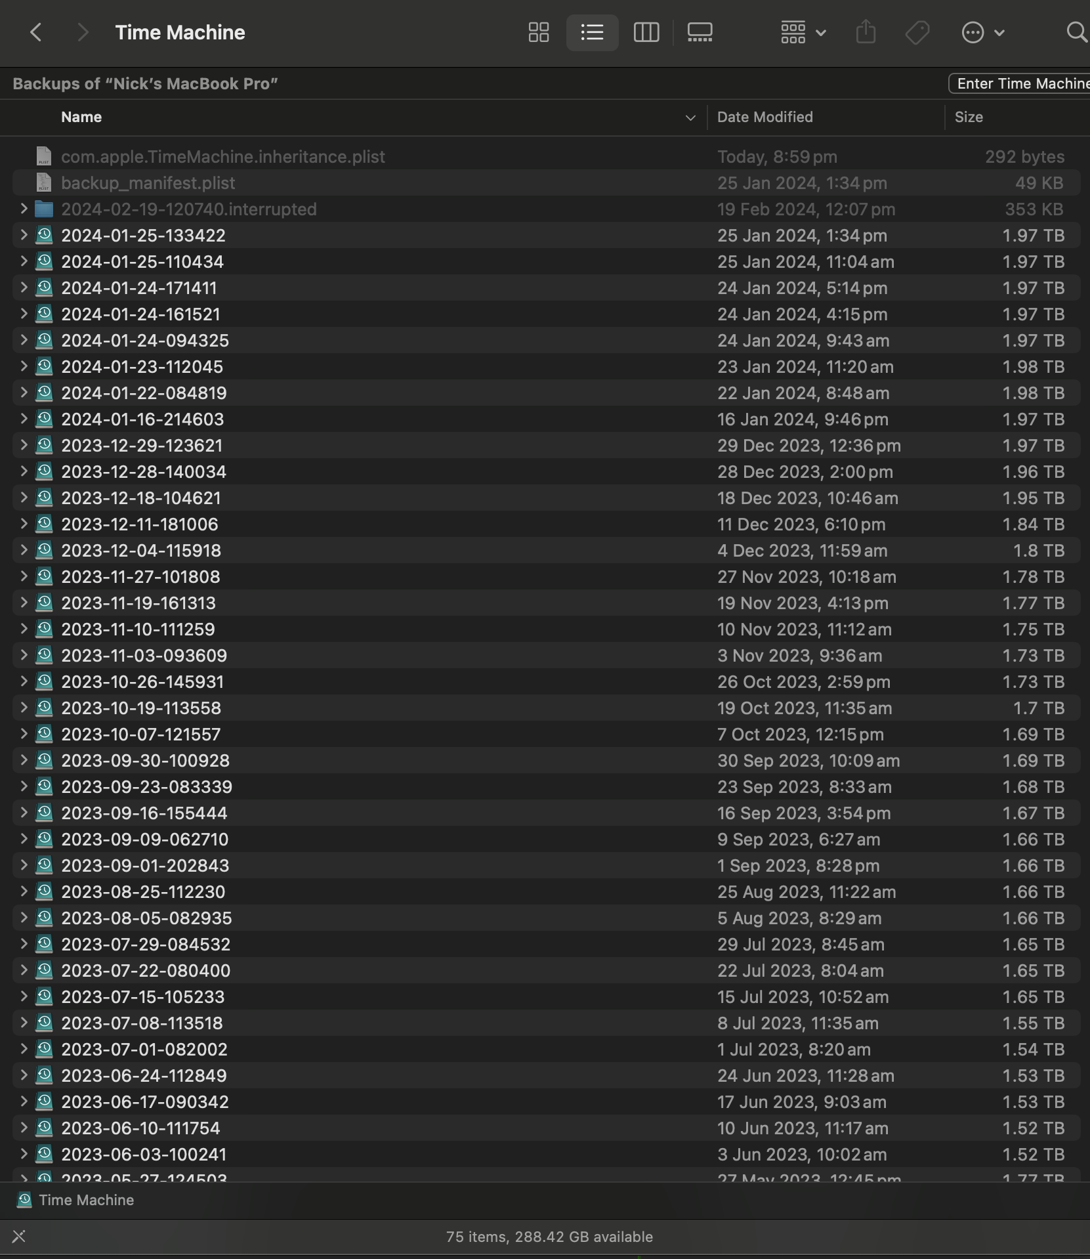Click backup icon for 2023-12-11-181006
This screenshot has height=1259, width=1090.
[x=44, y=524]
